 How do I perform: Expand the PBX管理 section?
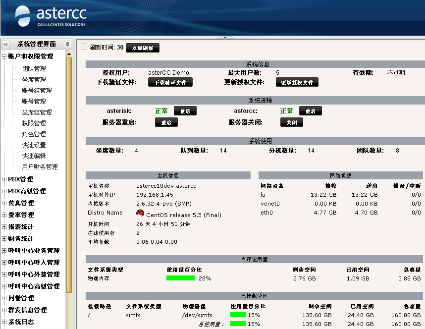pos(4,179)
